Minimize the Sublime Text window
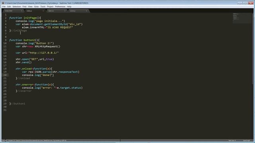This screenshot has width=255, height=143. click(240, 3)
